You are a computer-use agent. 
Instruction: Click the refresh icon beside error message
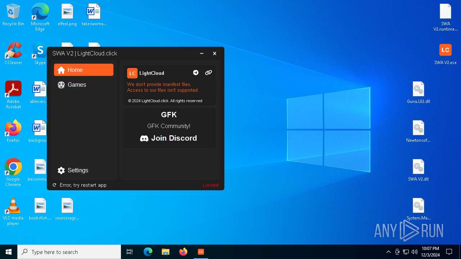[55, 185]
